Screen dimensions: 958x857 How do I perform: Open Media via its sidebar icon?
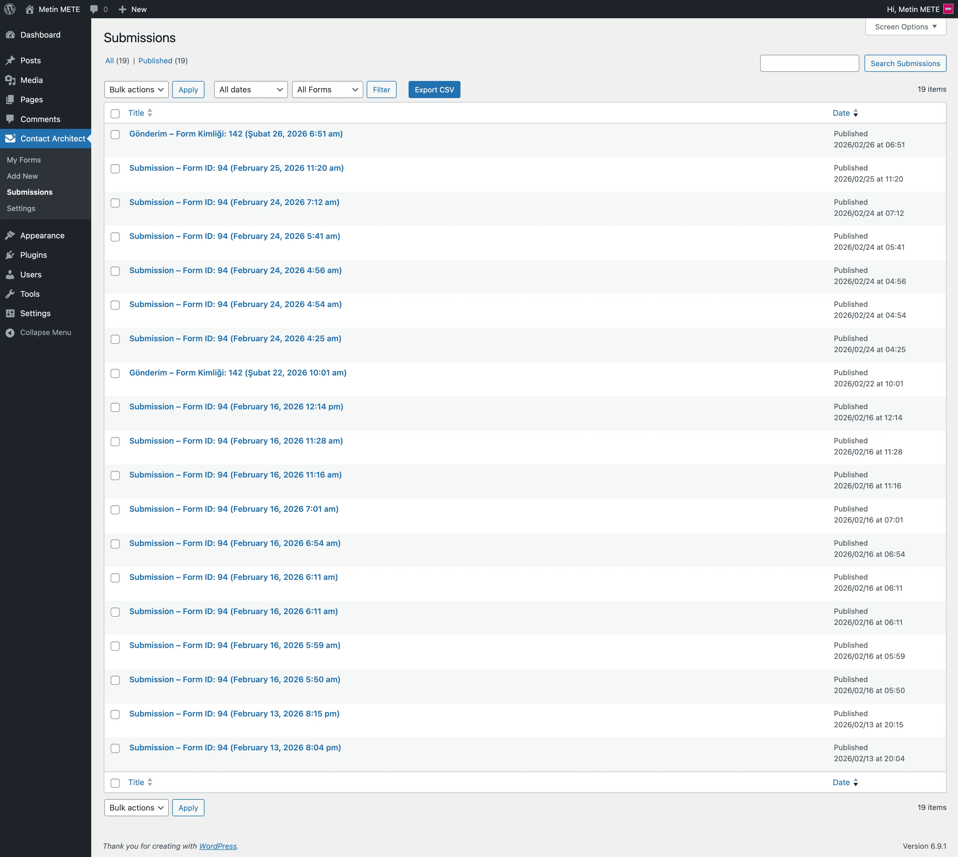[x=10, y=80]
